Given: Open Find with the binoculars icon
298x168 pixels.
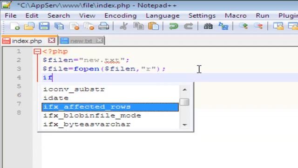Looking at the screenshot, I should (x=208, y=26).
